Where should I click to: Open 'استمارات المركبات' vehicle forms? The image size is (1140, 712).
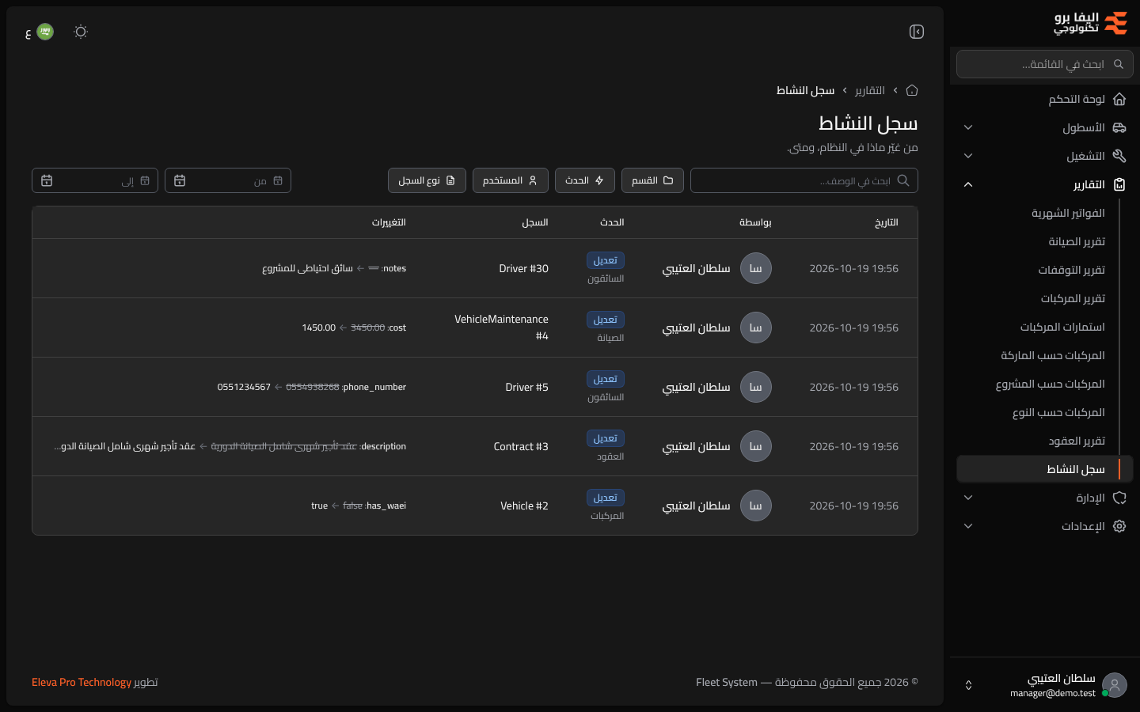[x=1062, y=327]
